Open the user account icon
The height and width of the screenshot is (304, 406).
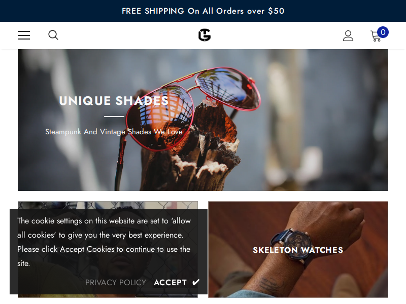[348, 35]
